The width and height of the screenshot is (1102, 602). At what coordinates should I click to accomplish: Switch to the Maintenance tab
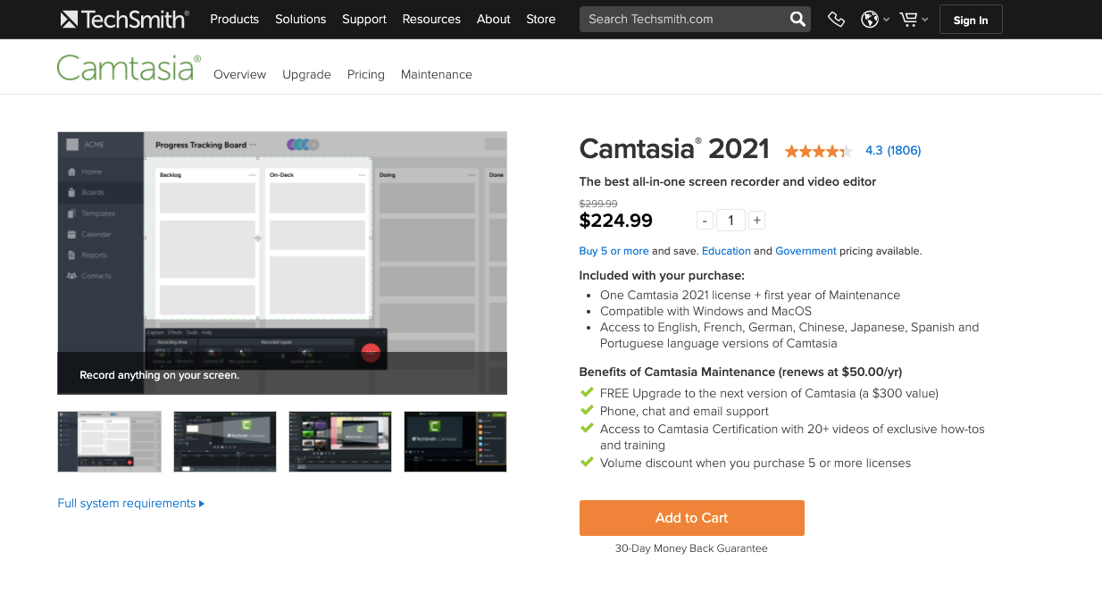tap(436, 75)
